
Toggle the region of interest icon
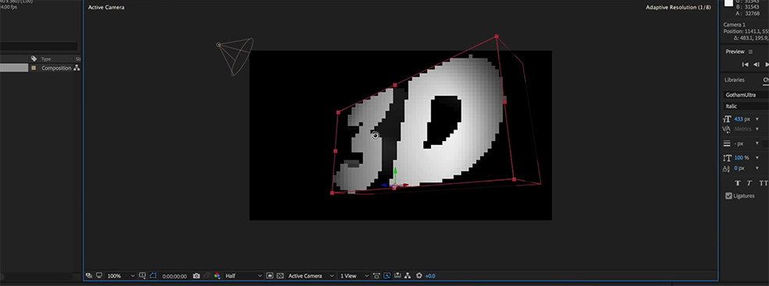coord(270,276)
